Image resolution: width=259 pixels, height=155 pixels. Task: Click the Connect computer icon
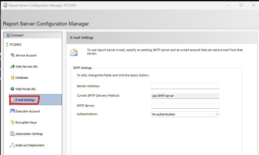pos(8,35)
